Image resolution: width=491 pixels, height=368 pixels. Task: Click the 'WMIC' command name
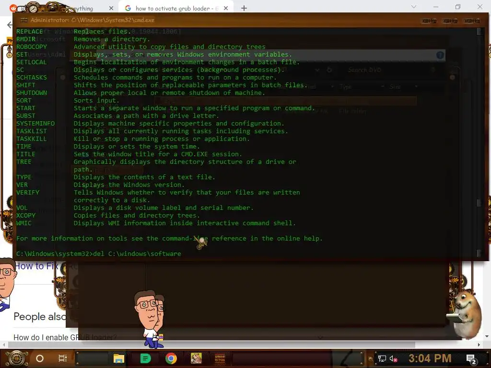pos(24,223)
